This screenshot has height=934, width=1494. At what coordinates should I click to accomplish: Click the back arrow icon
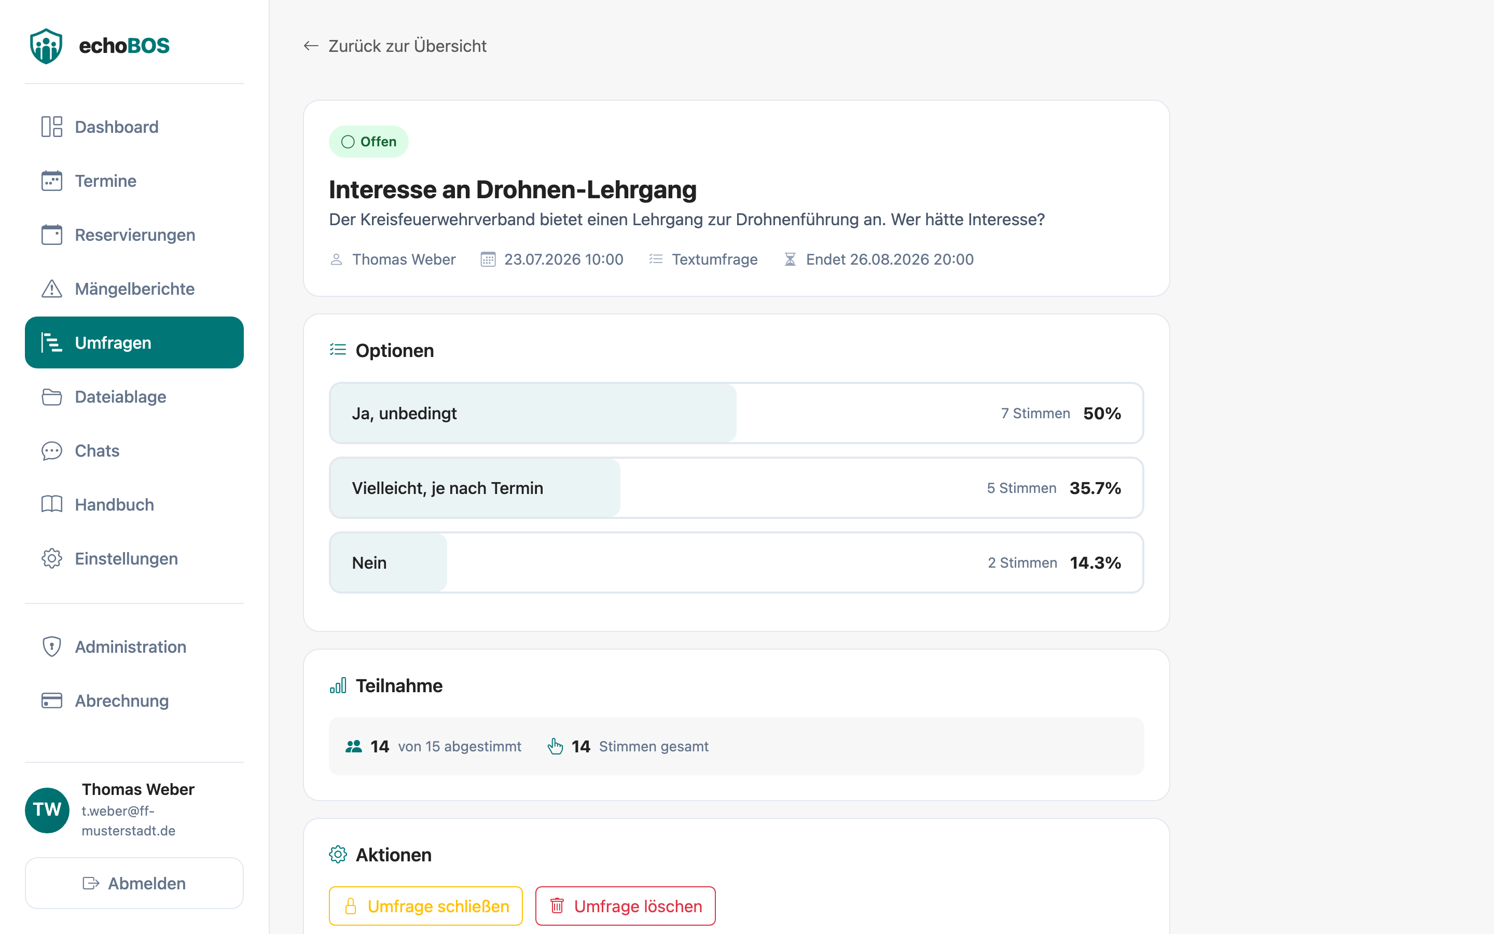click(x=311, y=46)
